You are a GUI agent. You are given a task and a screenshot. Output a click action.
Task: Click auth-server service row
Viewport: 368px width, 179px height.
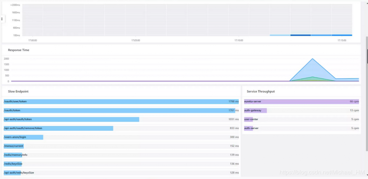click(301, 128)
